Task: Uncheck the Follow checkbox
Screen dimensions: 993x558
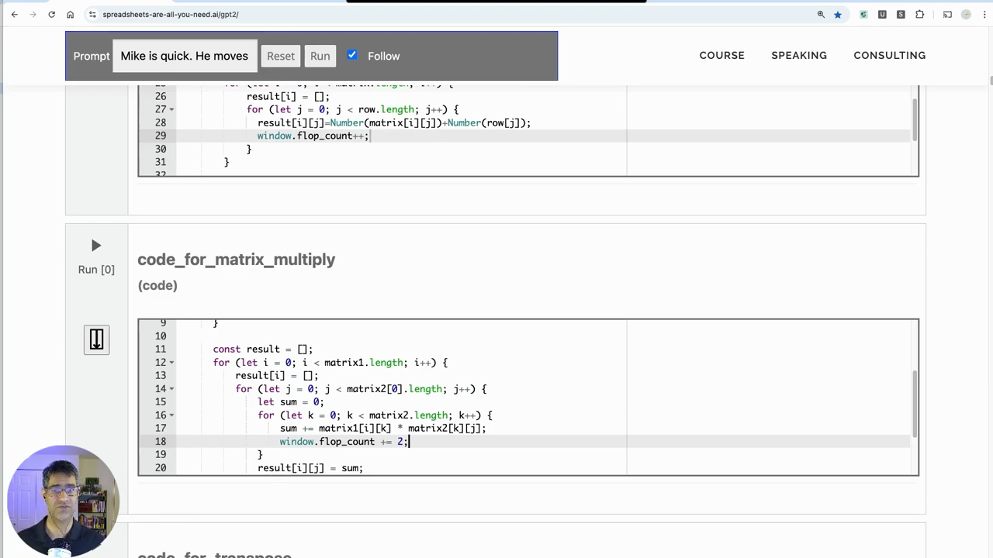Action: (x=352, y=54)
